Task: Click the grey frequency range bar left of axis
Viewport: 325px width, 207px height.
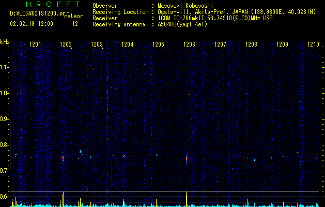Action: pos(10,146)
